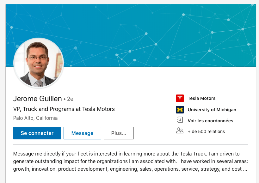Click the Jerome Guillen name heading
This screenshot has height=183, width=259.
pyautogui.click(x=38, y=99)
